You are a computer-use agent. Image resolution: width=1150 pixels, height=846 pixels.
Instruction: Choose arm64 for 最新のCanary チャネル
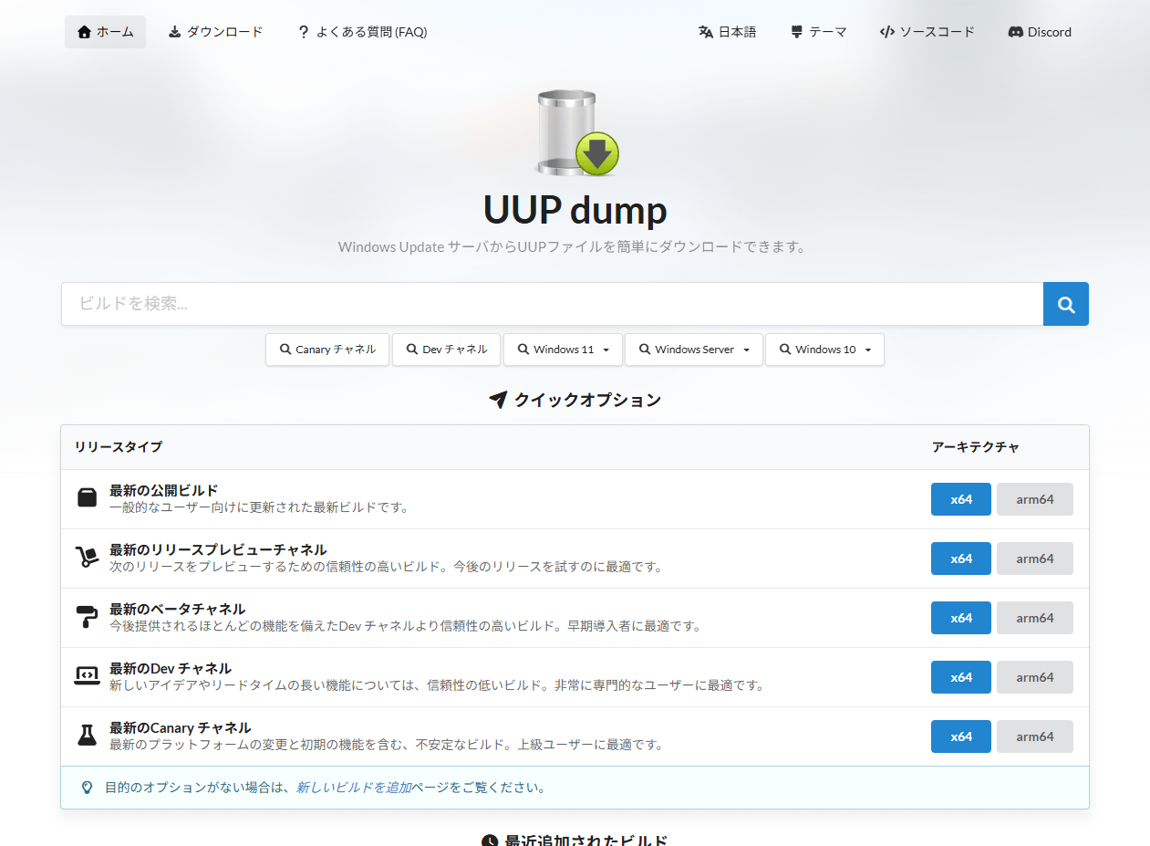pos(1034,736)
